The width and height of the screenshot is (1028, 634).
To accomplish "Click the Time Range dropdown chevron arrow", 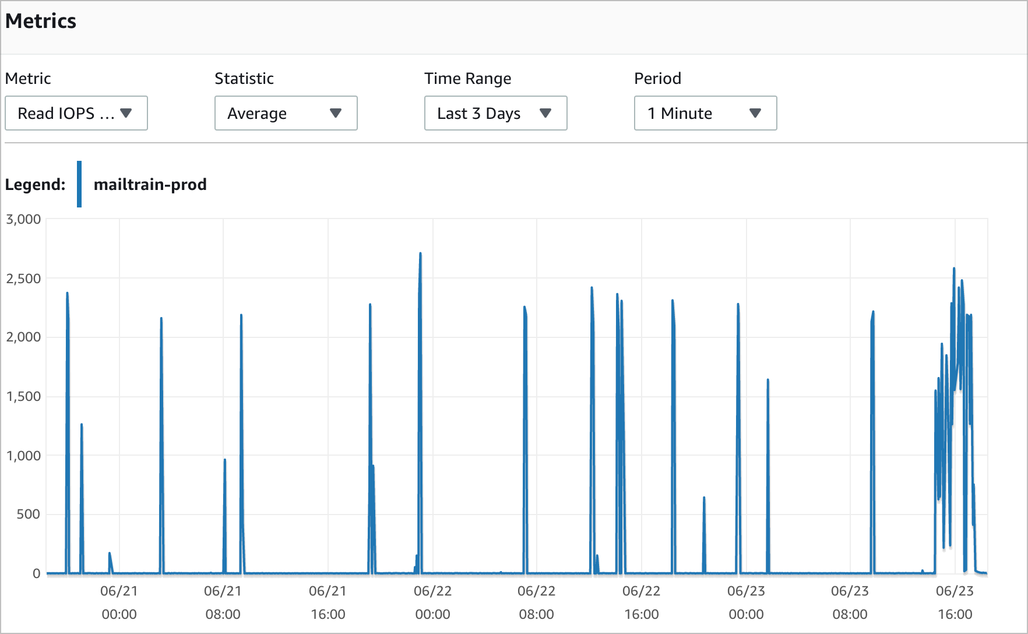I will 546,113.
